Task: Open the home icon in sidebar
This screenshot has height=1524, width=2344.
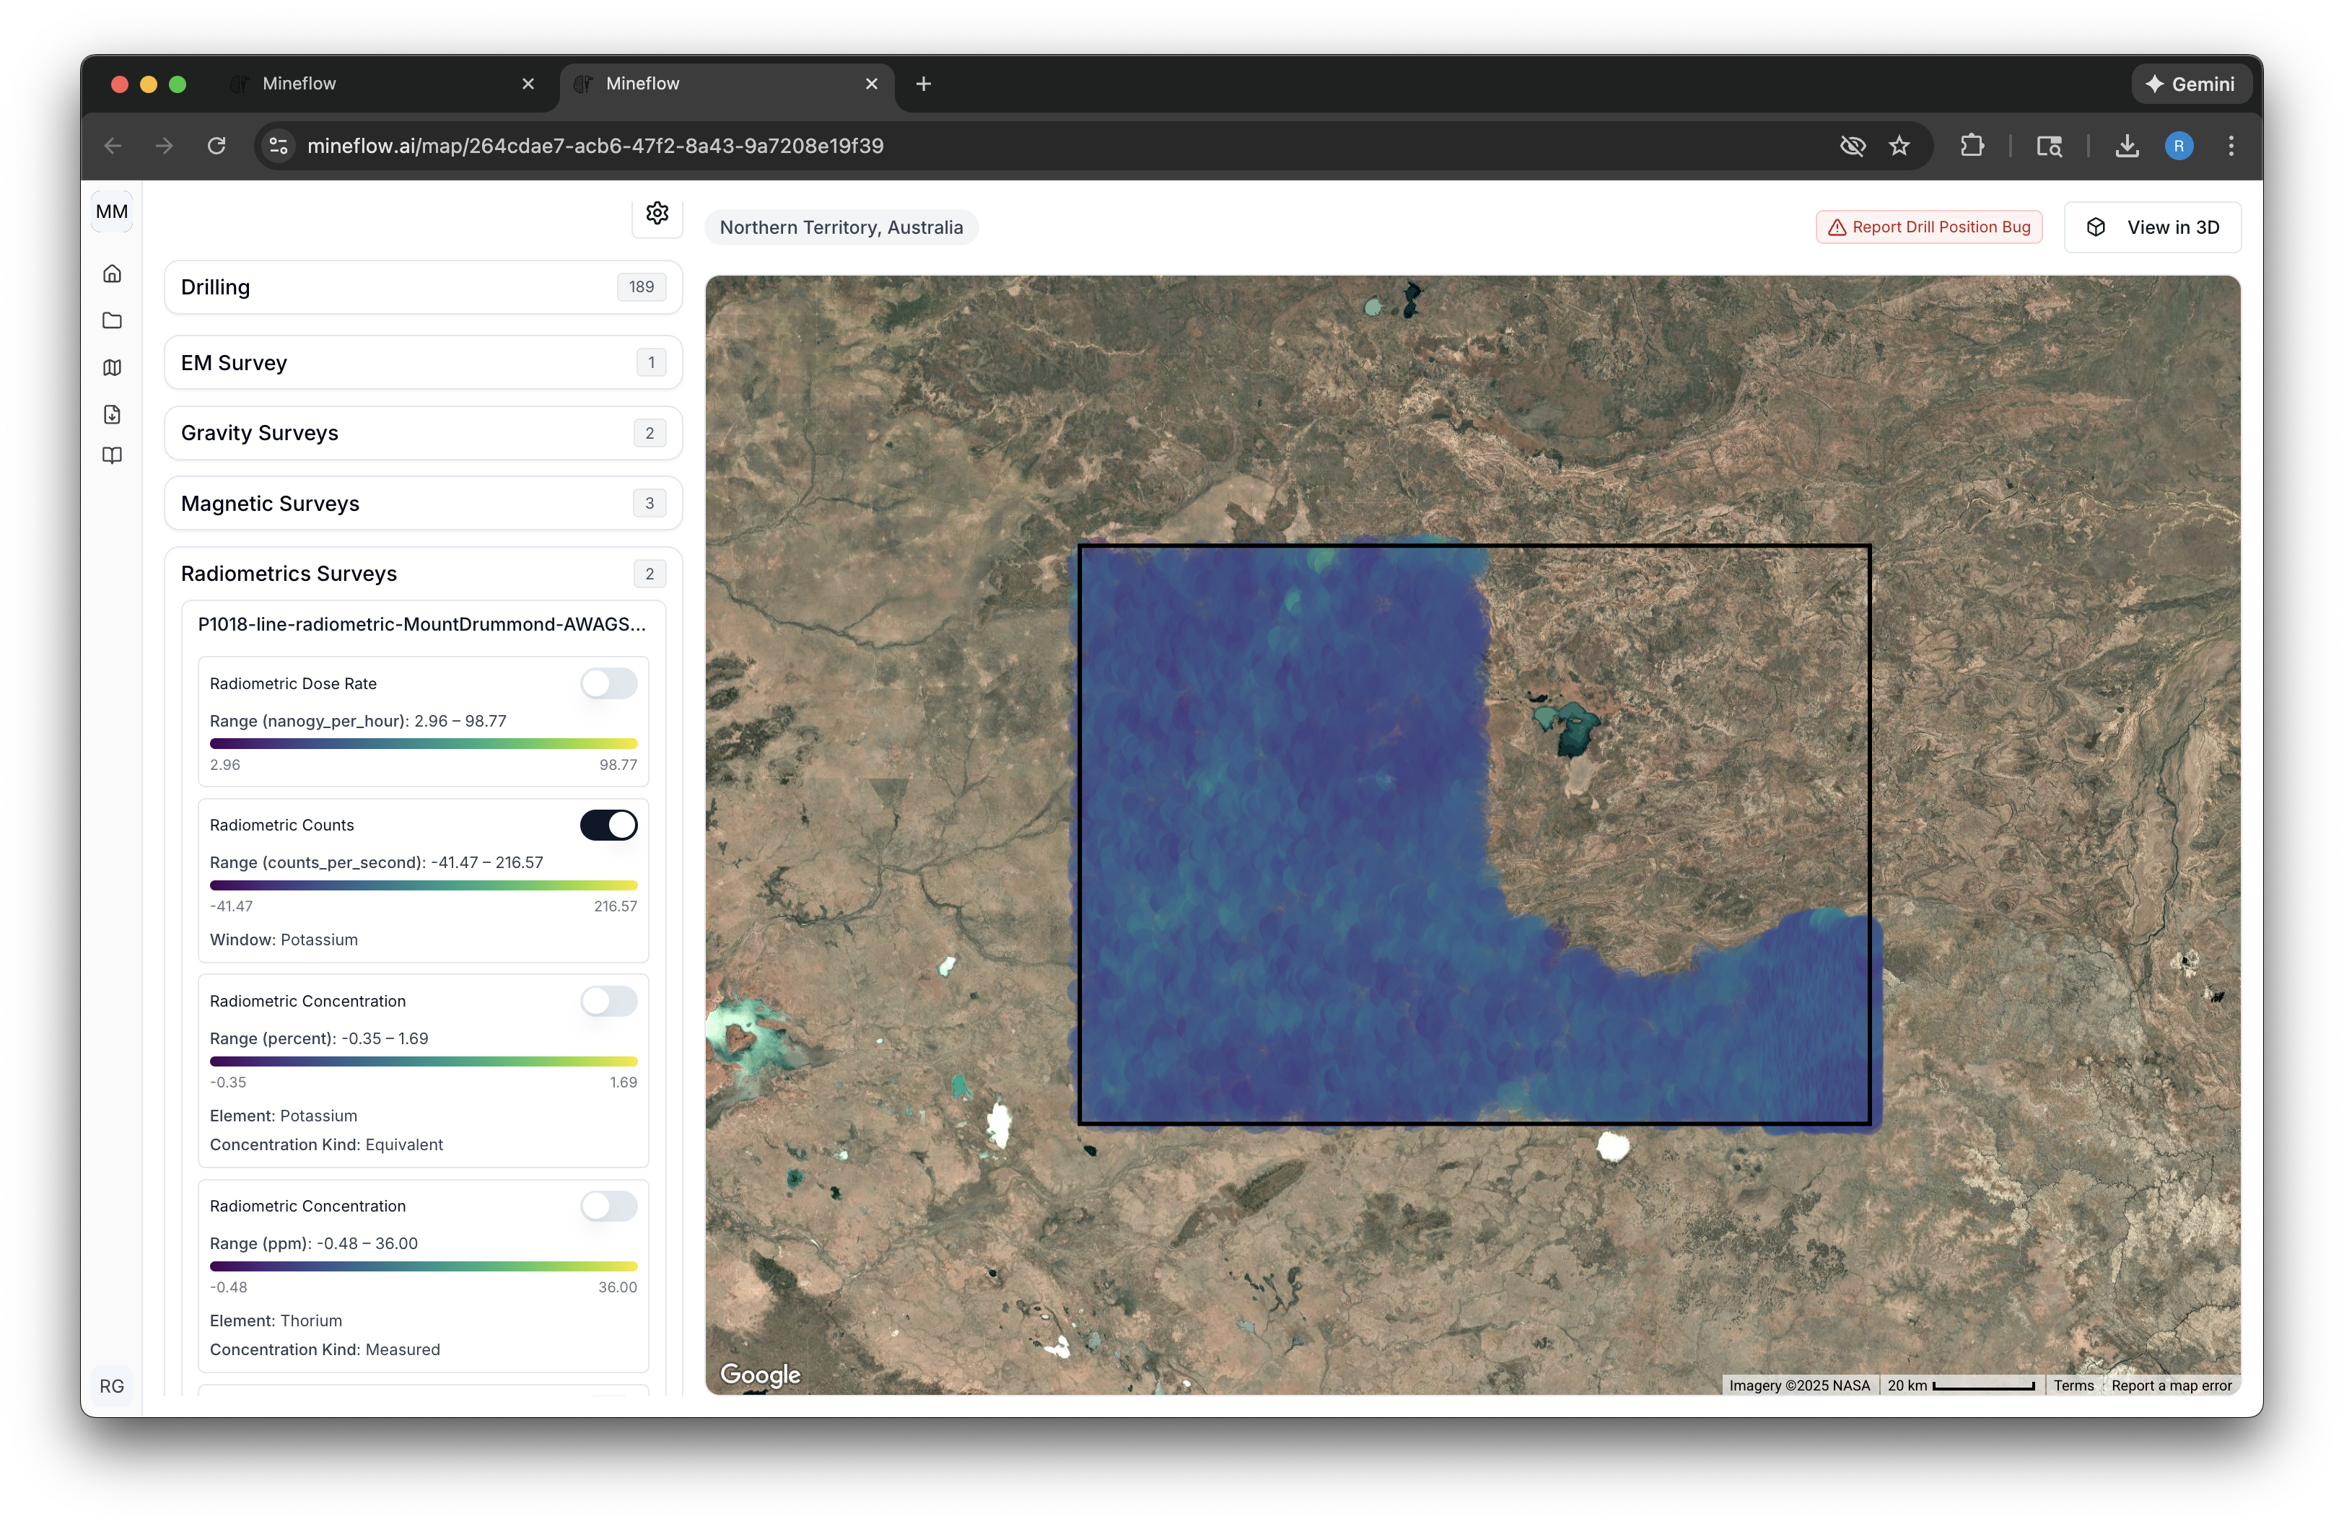Action: (x=113, y=273)
